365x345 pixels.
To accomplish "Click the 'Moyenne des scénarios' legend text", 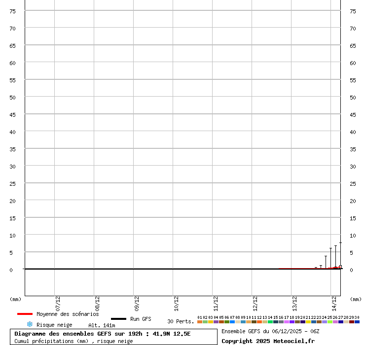I will coord(68,314).
